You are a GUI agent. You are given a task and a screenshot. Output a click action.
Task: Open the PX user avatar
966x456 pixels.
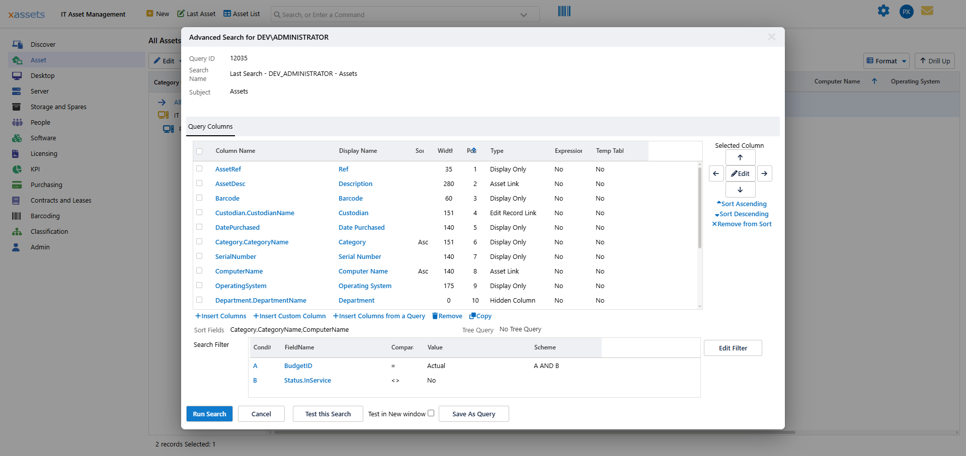pos(906,12)
